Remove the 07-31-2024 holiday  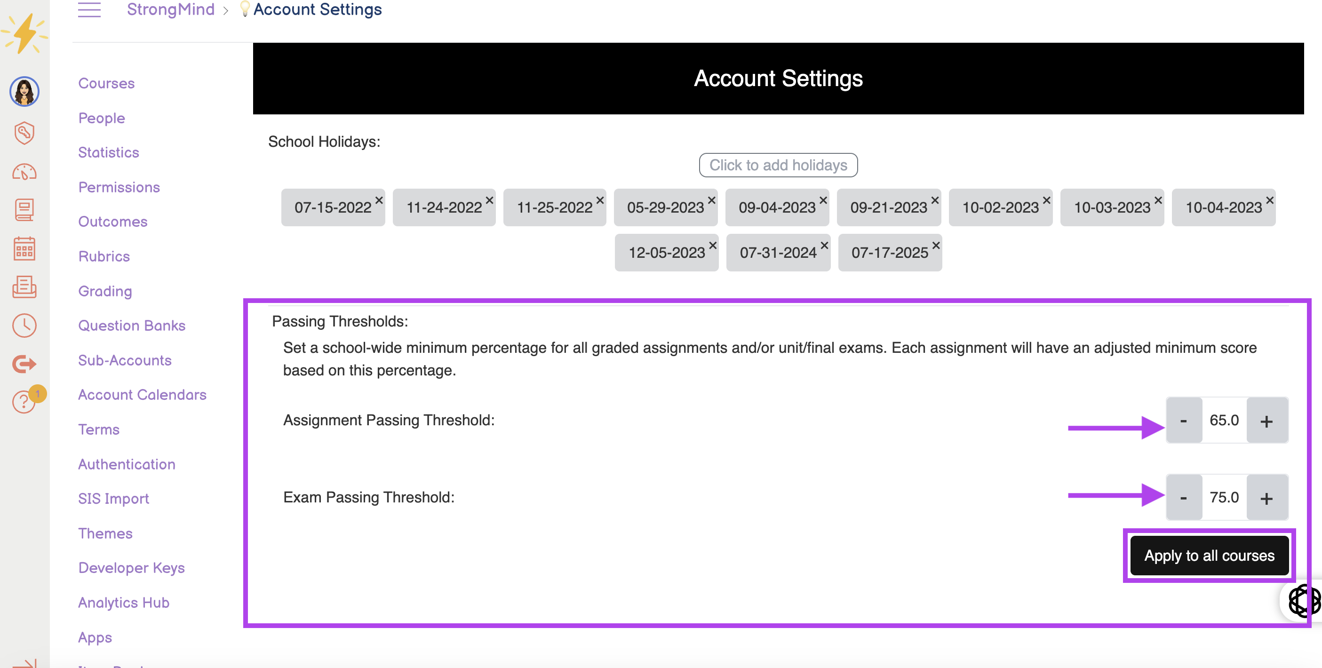[x=824, y=245]
